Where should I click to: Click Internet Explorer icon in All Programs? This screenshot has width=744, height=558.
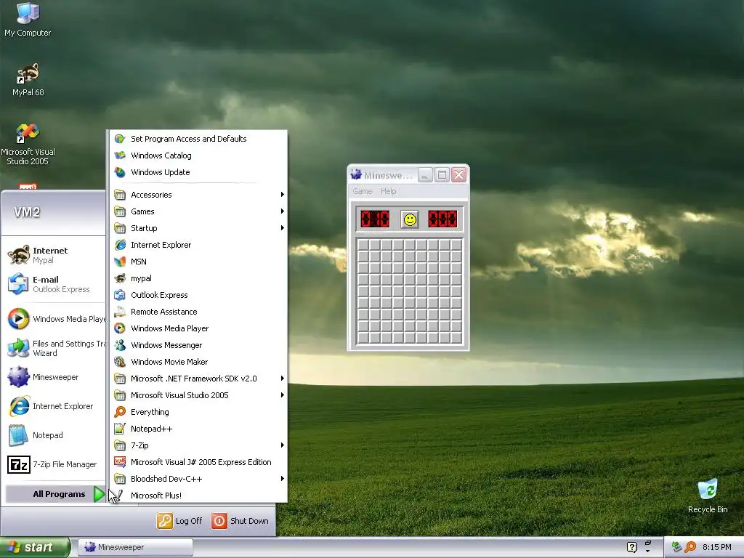(120, 245)
